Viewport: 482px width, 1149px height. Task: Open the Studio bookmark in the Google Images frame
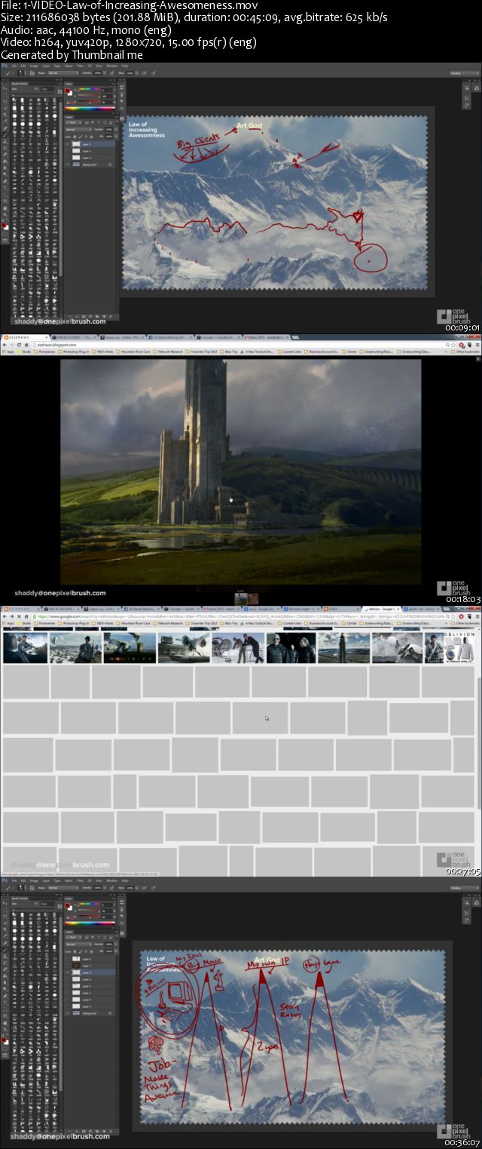tap(25, 622)
